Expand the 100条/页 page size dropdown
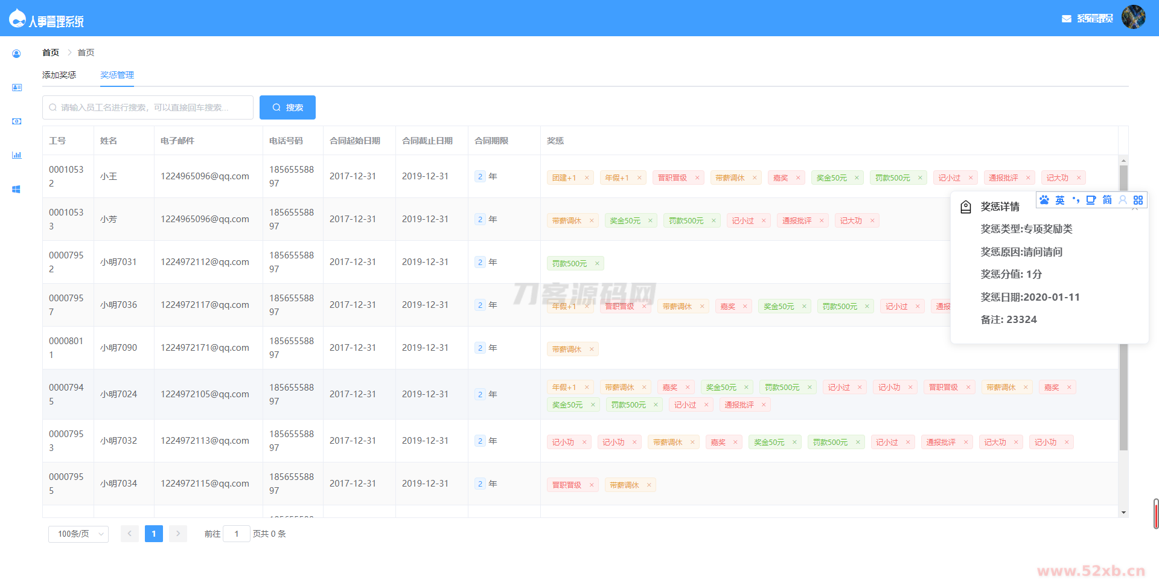The width and height of the screenshot is (1159, 585). coord(78,534)
